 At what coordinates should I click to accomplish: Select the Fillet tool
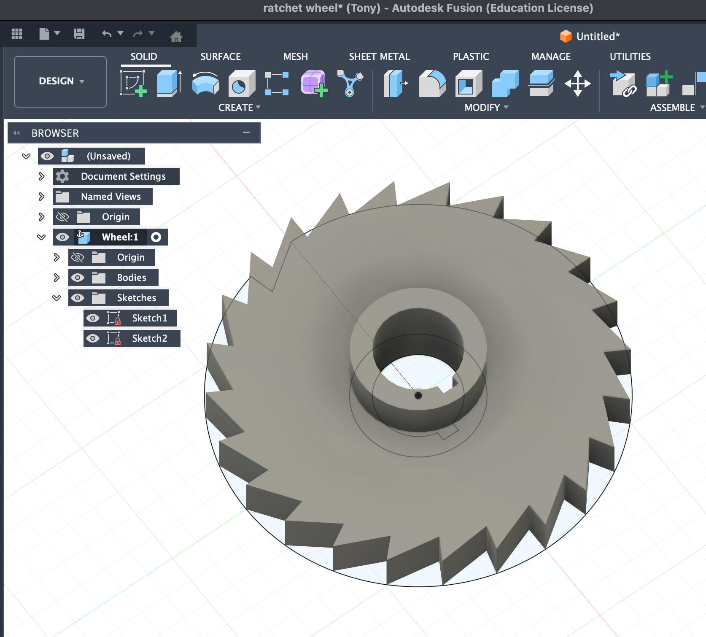[x=432, y=83]
